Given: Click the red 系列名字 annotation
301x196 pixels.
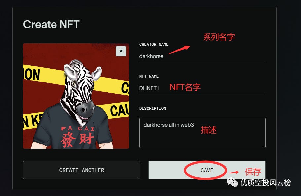Looking at the screenshot, I should 219,37.
